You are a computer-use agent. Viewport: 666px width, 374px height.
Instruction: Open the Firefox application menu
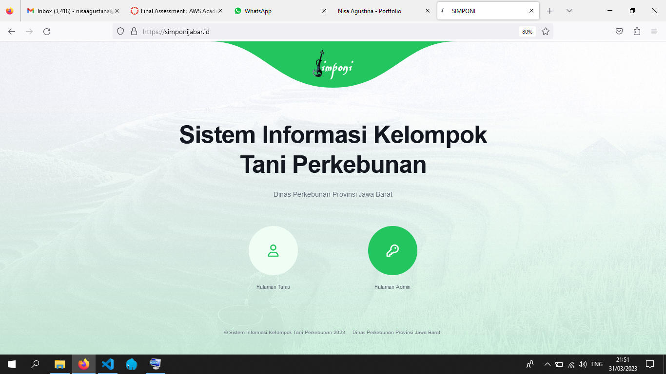tap(654, 32)
